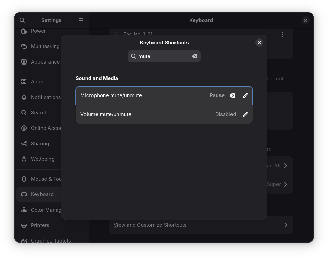Reset the Microphone mute shortcut binding
Screen dimensions: 328x259
coord(233,95)
